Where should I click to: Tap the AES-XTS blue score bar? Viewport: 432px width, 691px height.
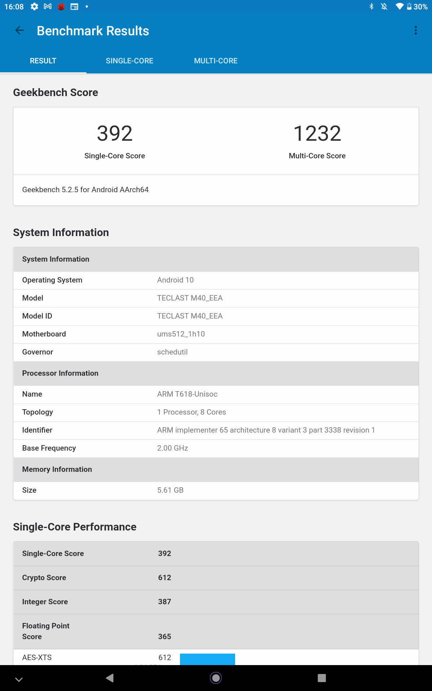point(207,659)
